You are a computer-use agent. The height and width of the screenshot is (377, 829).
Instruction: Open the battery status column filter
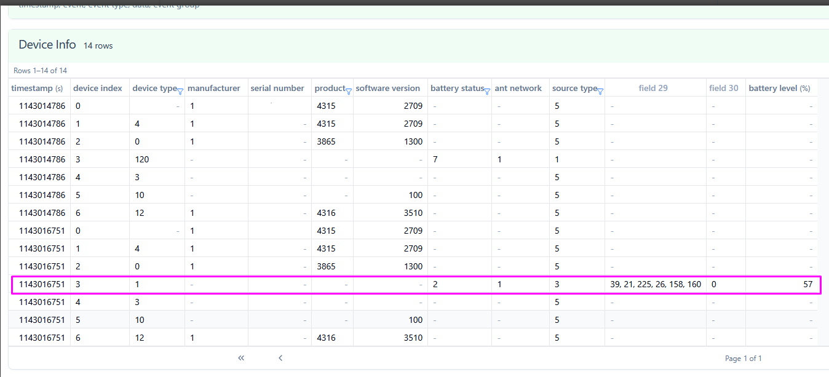486,91
